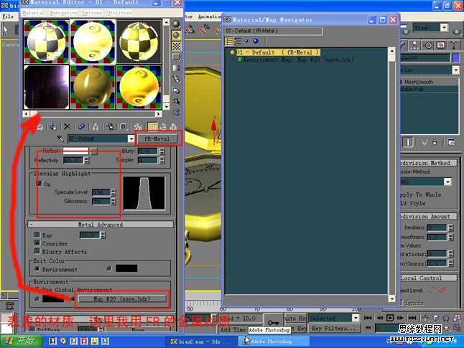Image resolution: width=464 pixels, height=348 pixels.
Task: Open Material menu in Material Editor
Action: click(x=34, y=13)
